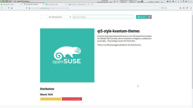
Task: Open the browser home page
Action: pyautogui.click(x=12, y=8)
